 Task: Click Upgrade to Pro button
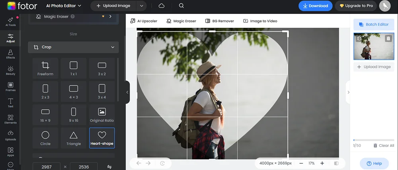(x=356, y=6)
